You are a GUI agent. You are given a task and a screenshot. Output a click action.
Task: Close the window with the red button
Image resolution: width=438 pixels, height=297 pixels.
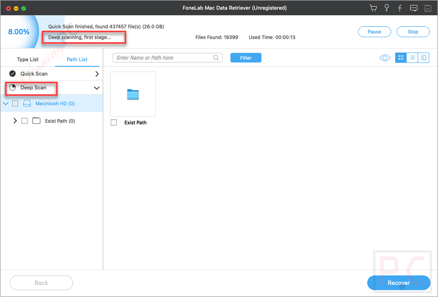[x=8, y=8]
